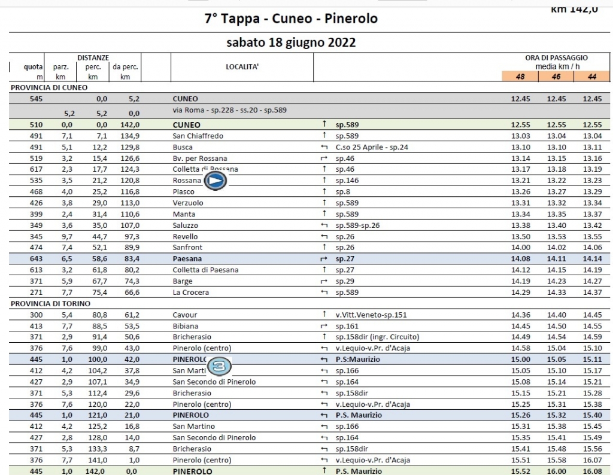Click the right-turn arrow in the Paesana row
This screenshot has width=613, height=475.
(x=324, y=258)
